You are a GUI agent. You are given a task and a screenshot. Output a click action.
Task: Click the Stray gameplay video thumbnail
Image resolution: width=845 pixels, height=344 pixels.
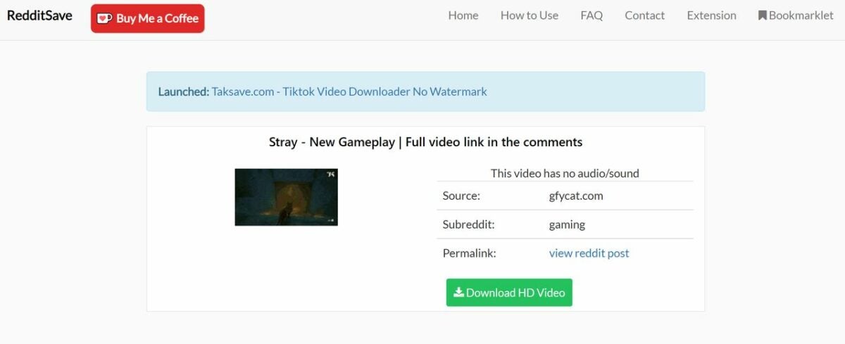tap(286, 197)
